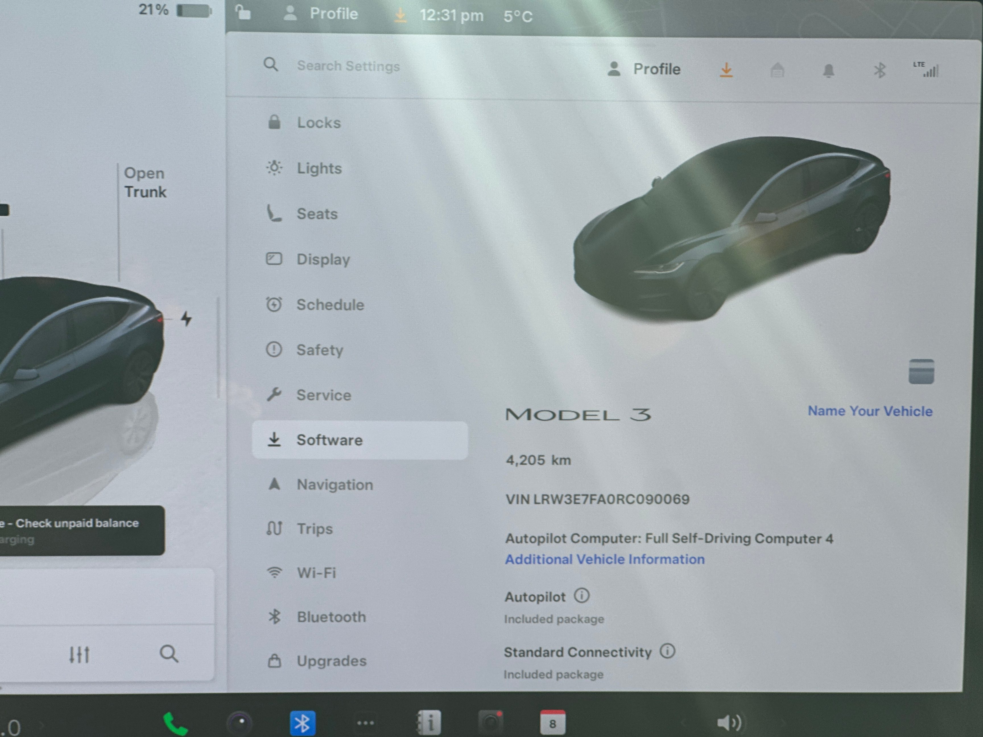Open the owner's manual icon
983x737 pixels.
429,723
